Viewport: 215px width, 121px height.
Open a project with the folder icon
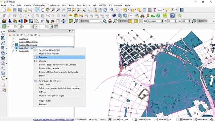pyautogui.click(x=9, y=10)
